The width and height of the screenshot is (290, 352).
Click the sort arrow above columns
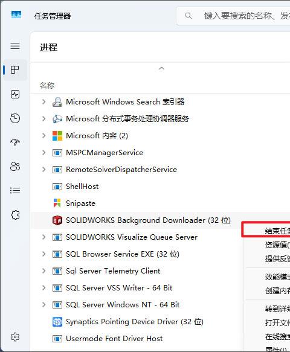pyautogui.click(x=161, y=68)
